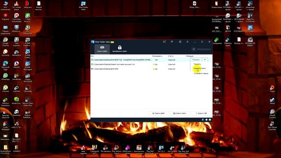This screenshot has width=281, height=158.
Task: Click the Status column header
Action: coord(171,56)
